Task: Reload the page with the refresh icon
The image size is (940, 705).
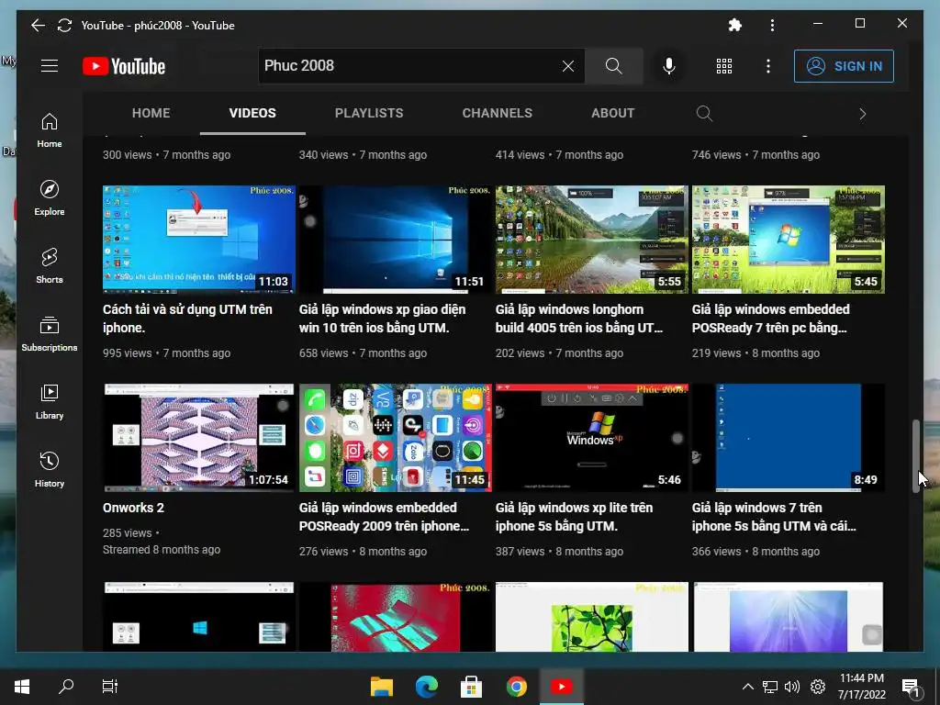Action: pyautogui.click(x=64, y=25)
